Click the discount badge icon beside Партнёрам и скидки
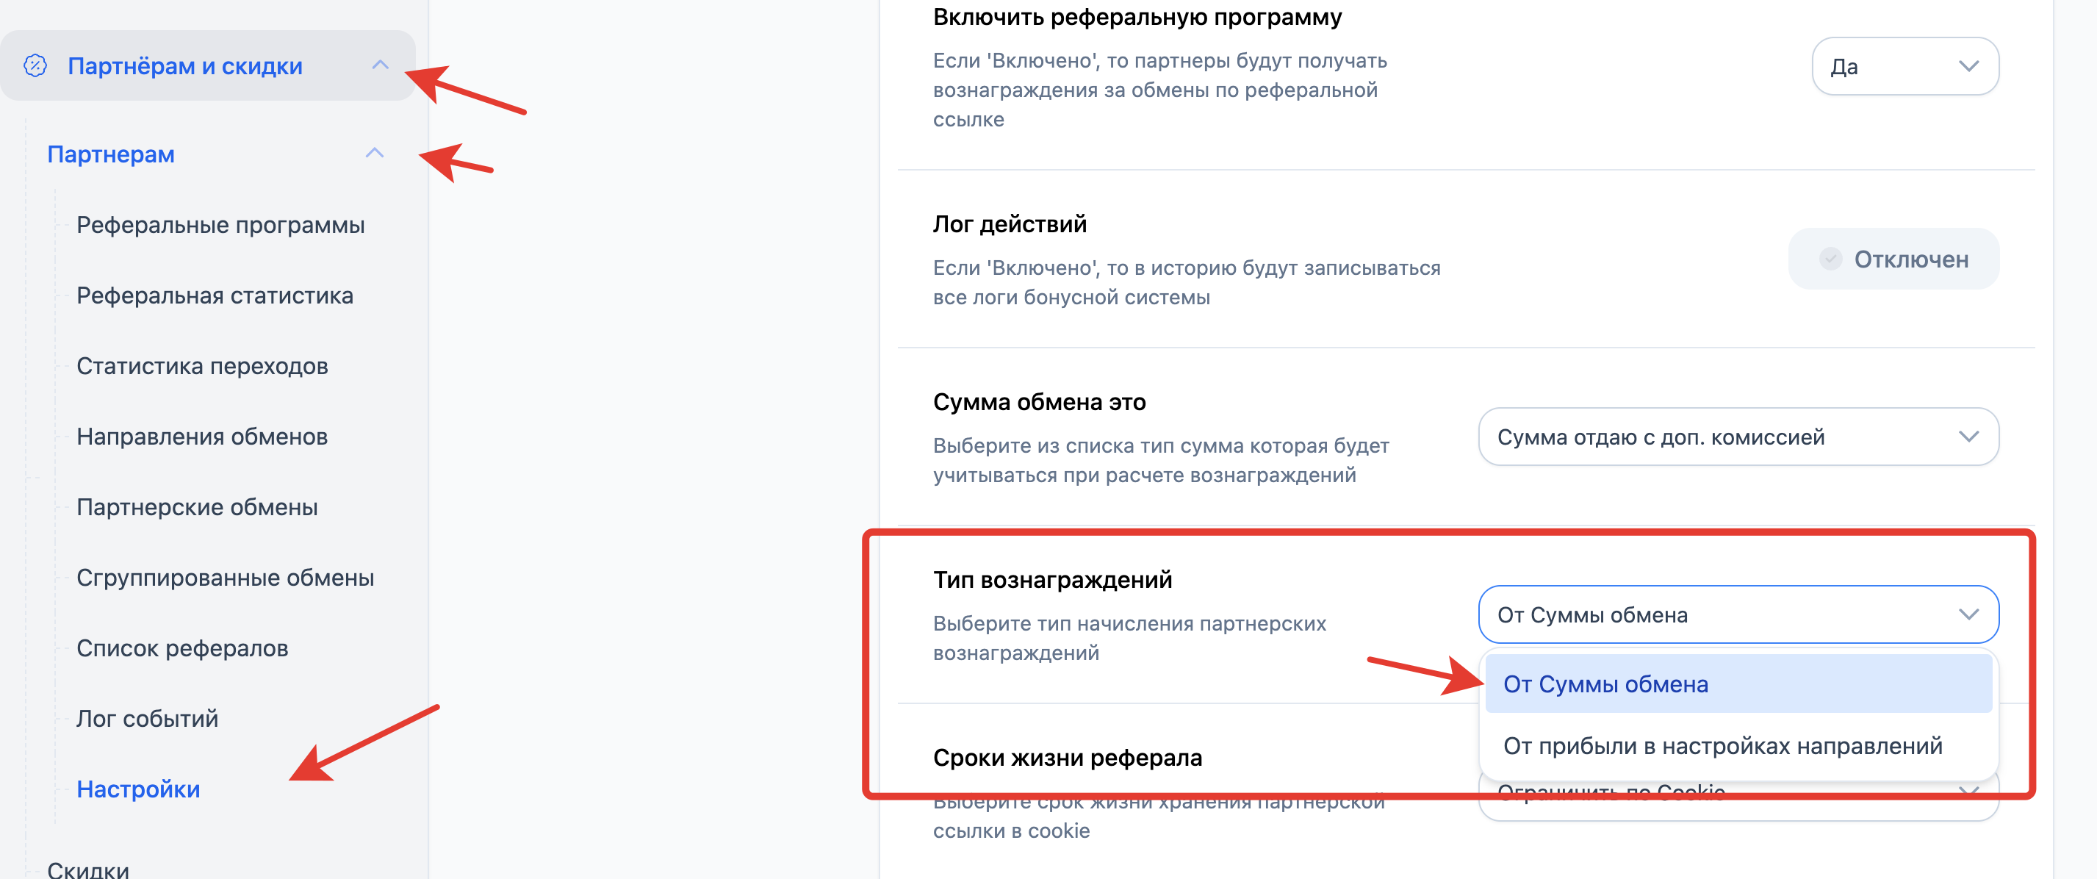2097x879 pixels. click(x=35, y=66)
